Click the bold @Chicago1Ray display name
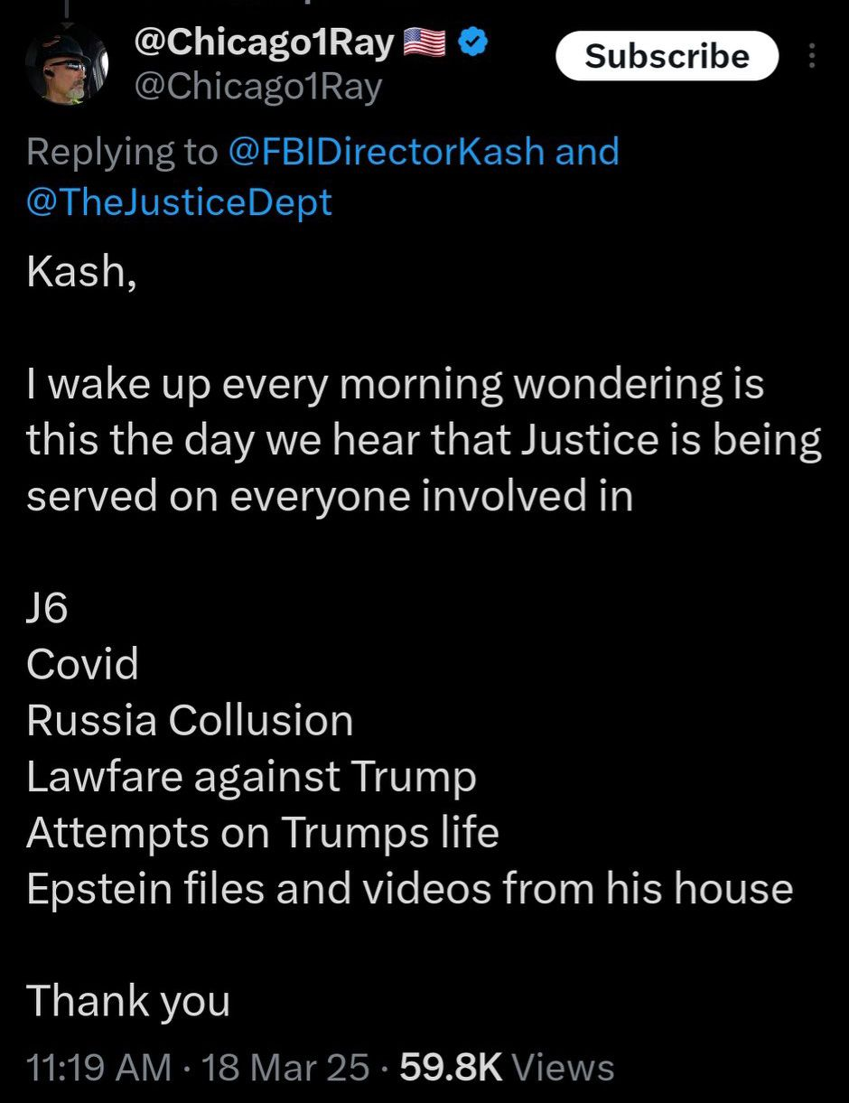The image size is (849, 1103). tap(264, 42)
